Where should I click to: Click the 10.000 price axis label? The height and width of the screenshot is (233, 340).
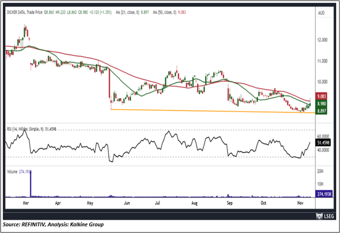click(x=322, y=82)
